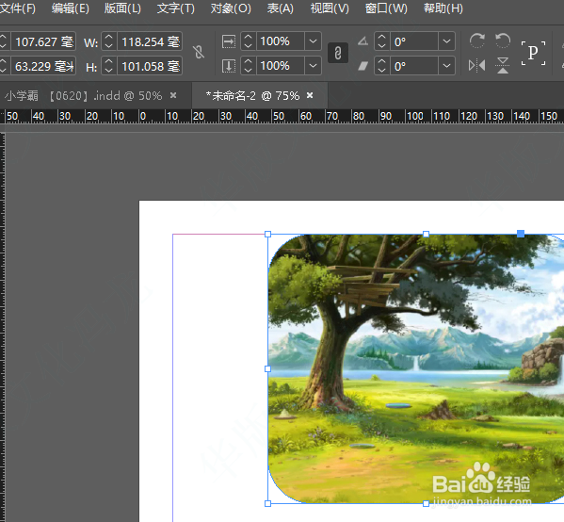Open the 编辑(E) menu
Viewport: 564px width, 522px height.
(x=70, y=8)
